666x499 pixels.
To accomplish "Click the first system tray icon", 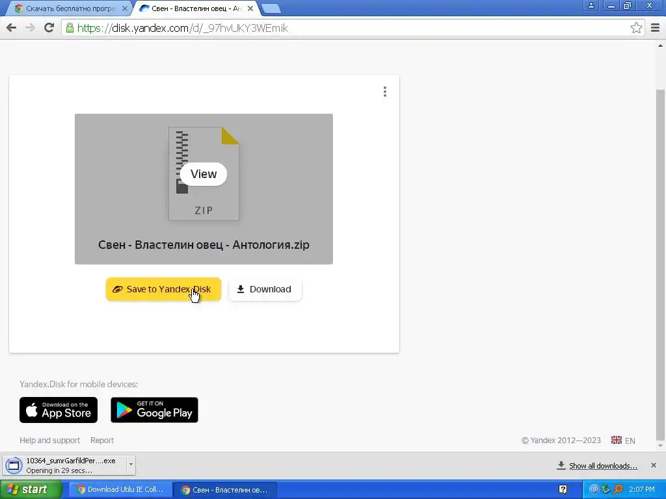I will coord(594,489).
